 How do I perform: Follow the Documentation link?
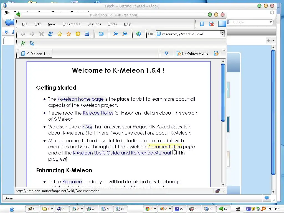(x=164, y=147)
